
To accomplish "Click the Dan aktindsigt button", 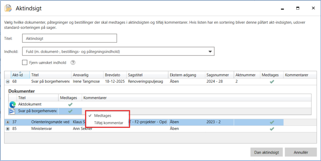I will (x=266, y=153).
